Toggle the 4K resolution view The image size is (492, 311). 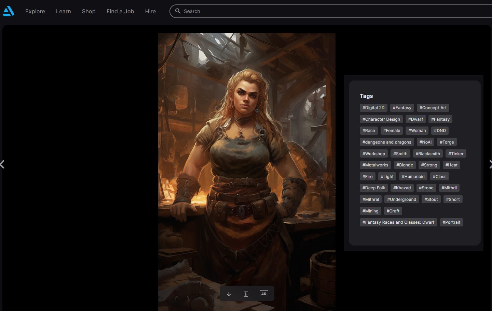(264, 294)
